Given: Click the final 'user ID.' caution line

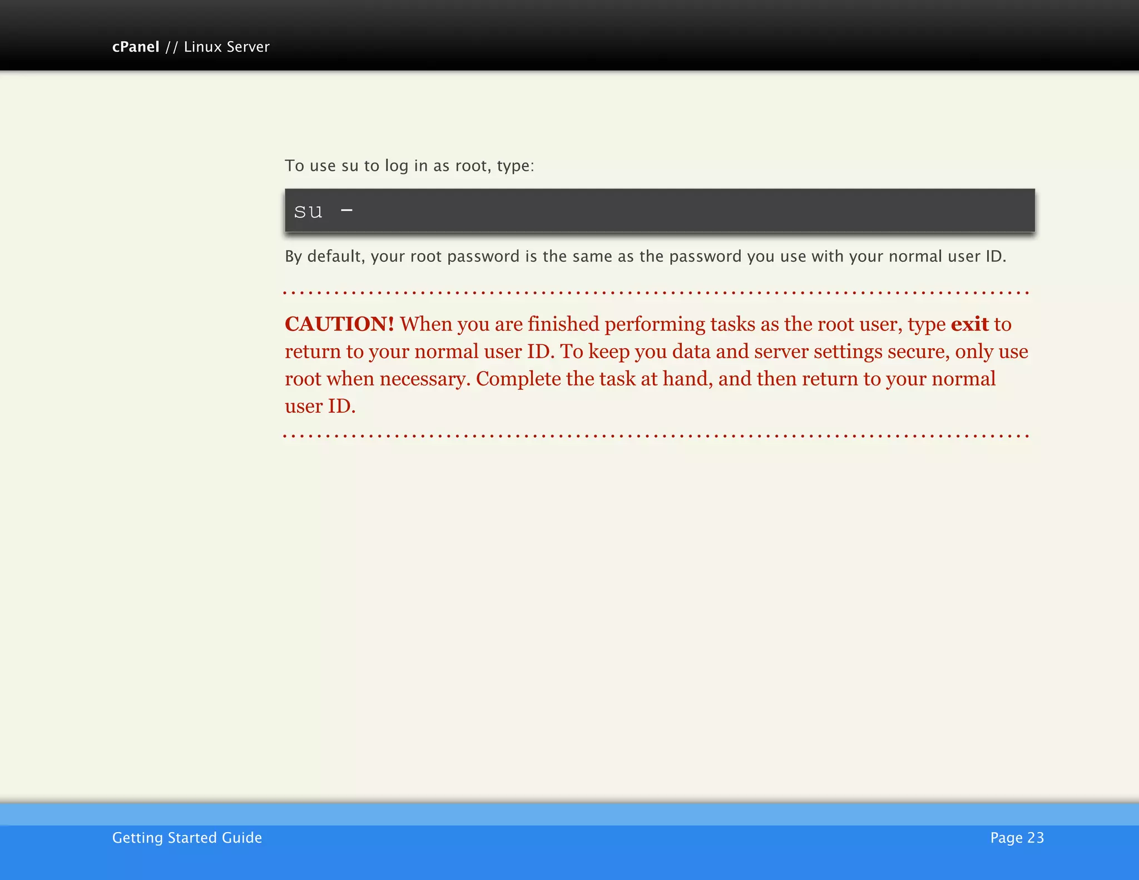Looking at the screenshot, I should click(320, 406).
